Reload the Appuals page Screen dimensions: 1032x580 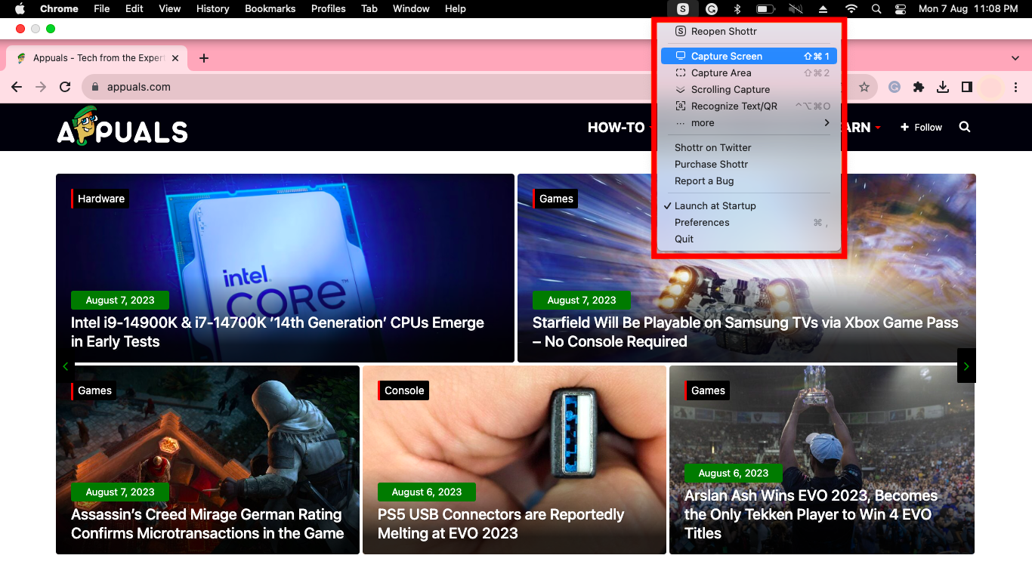tap(65, 87)
